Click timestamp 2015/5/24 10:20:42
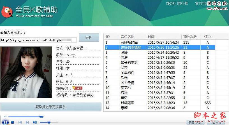Screen dimensions: 229x125 pyautogui.click(x=163, y=53)
